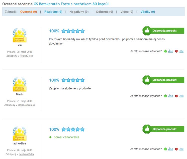Image resolution: width=187 pixels, height=159 pixels.
Task: Click reviewer name Marta
Action: (20, 94)
